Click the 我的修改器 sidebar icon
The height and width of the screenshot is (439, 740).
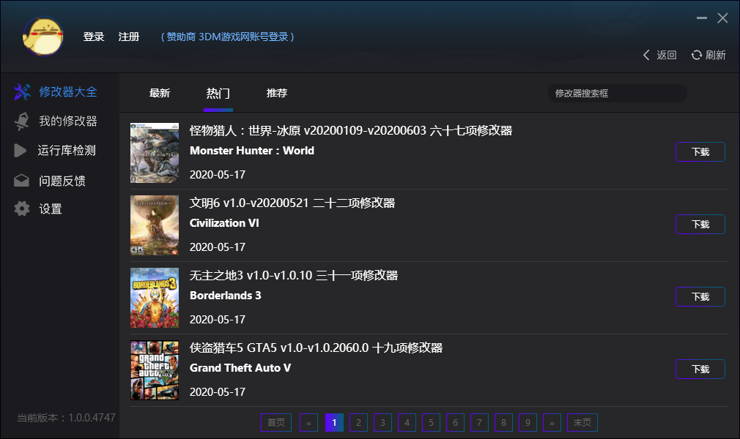coord(22,121)
